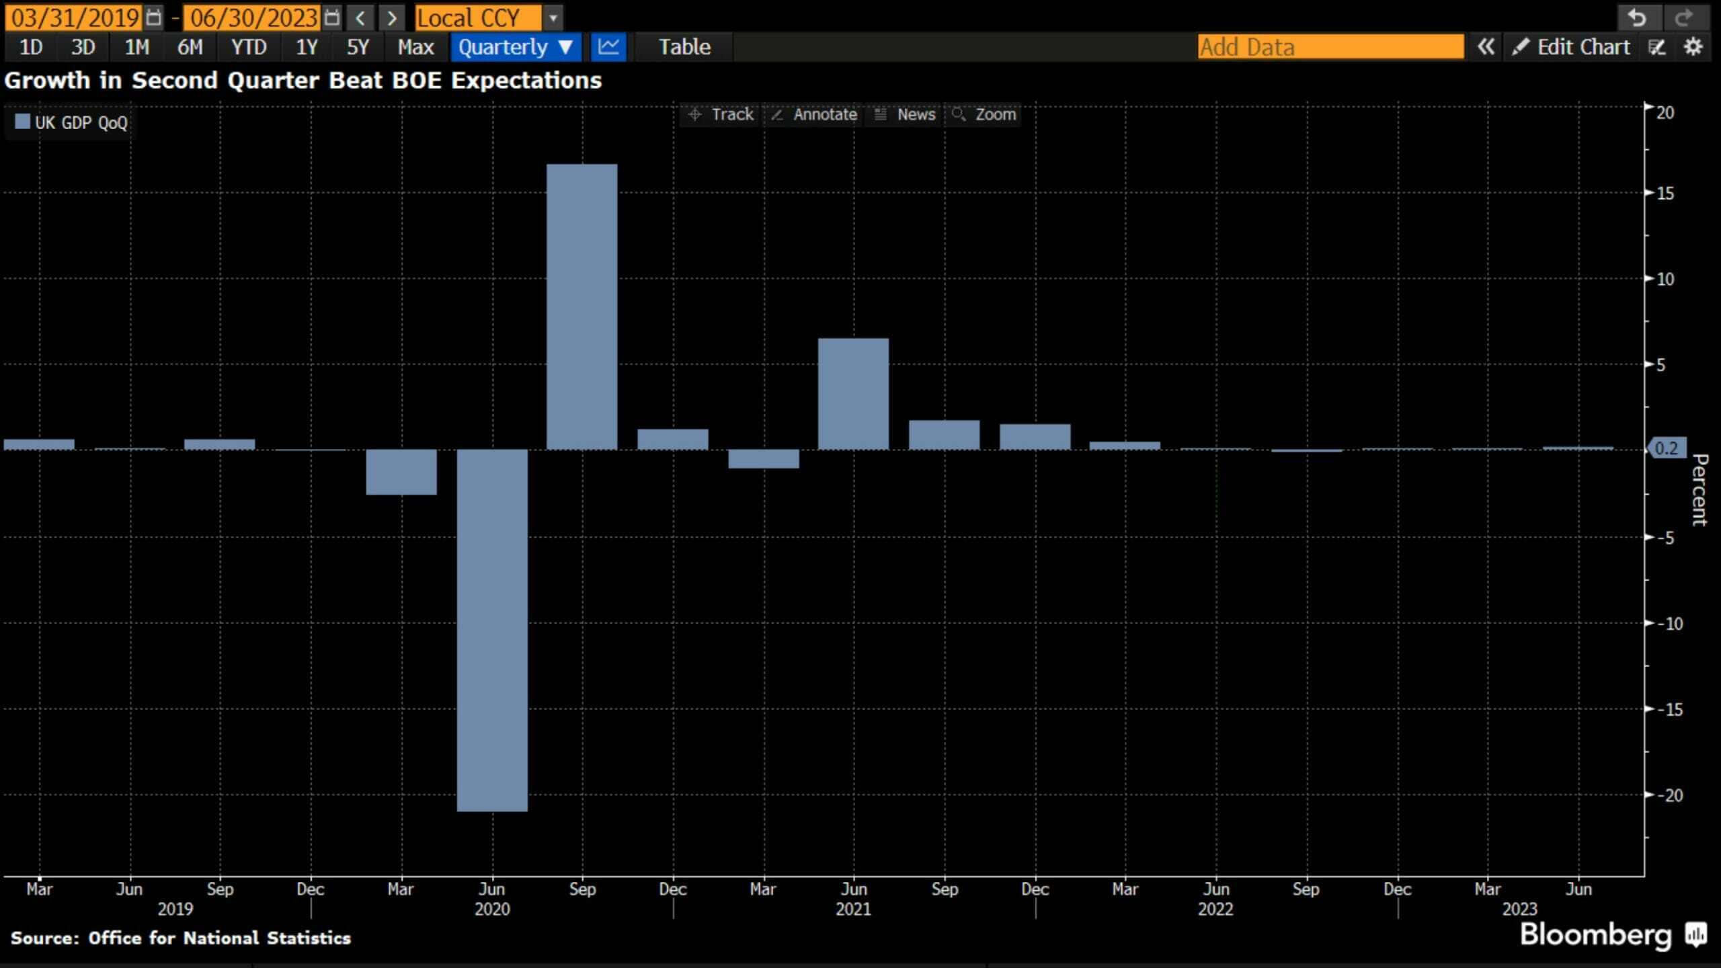Screen dimensions: 1721x968
Task: Select the 5Y range tab
Action: tap(358, 47)
